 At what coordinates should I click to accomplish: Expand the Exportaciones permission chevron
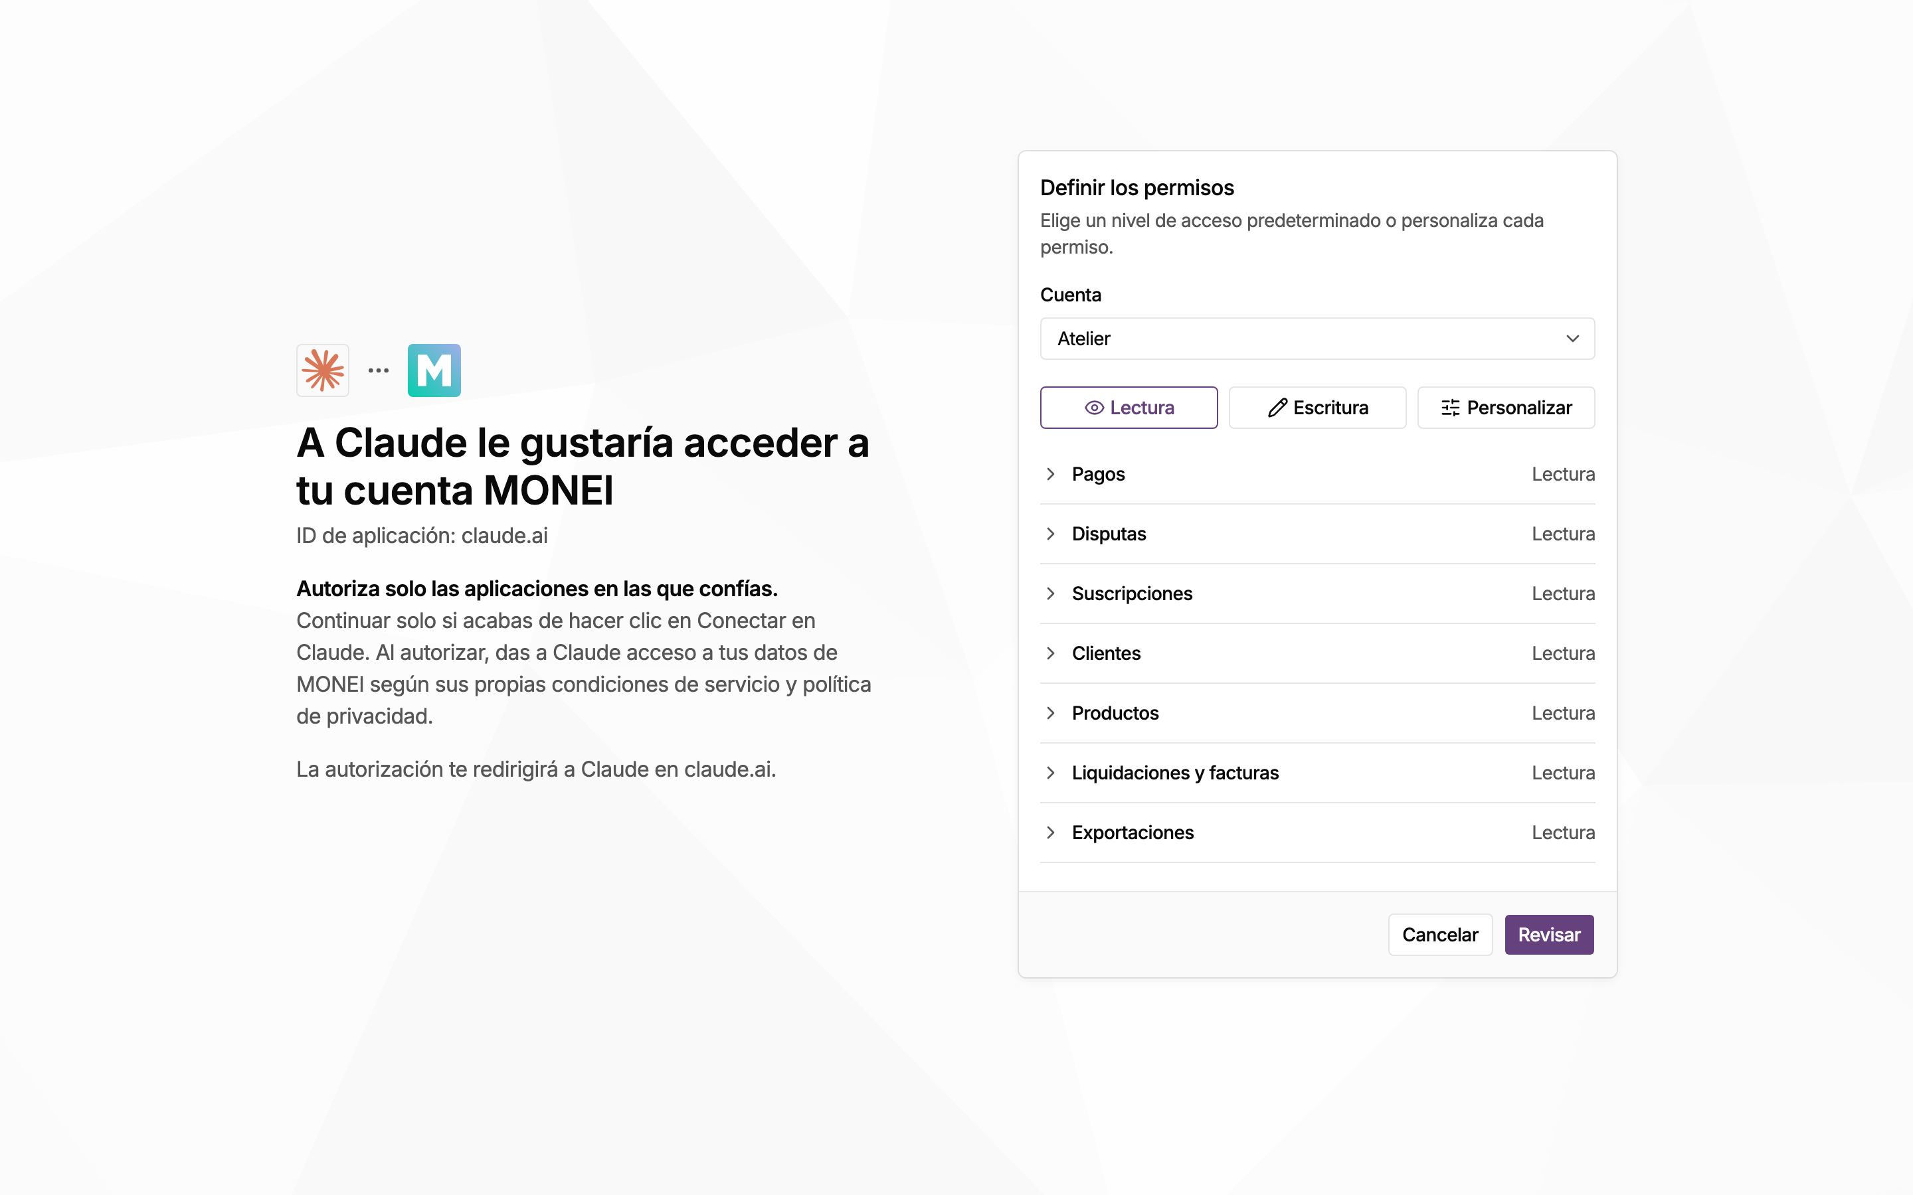tap(1051, 833)
